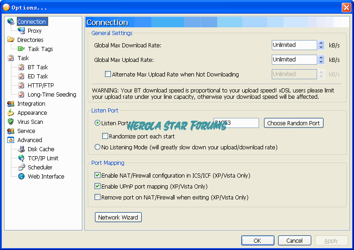Click the Virus Scan shield icon
The image size is (354, 250).
pos(11,122)
